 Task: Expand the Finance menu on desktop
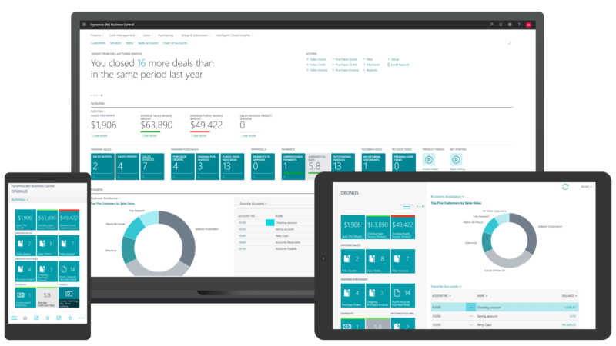(97, 35)
